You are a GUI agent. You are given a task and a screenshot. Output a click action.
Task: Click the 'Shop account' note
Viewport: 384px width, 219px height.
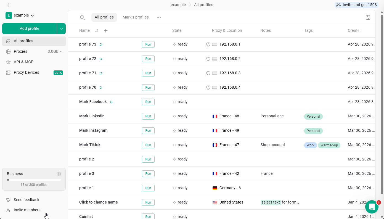pyautogui.click(x=273, y=145)
